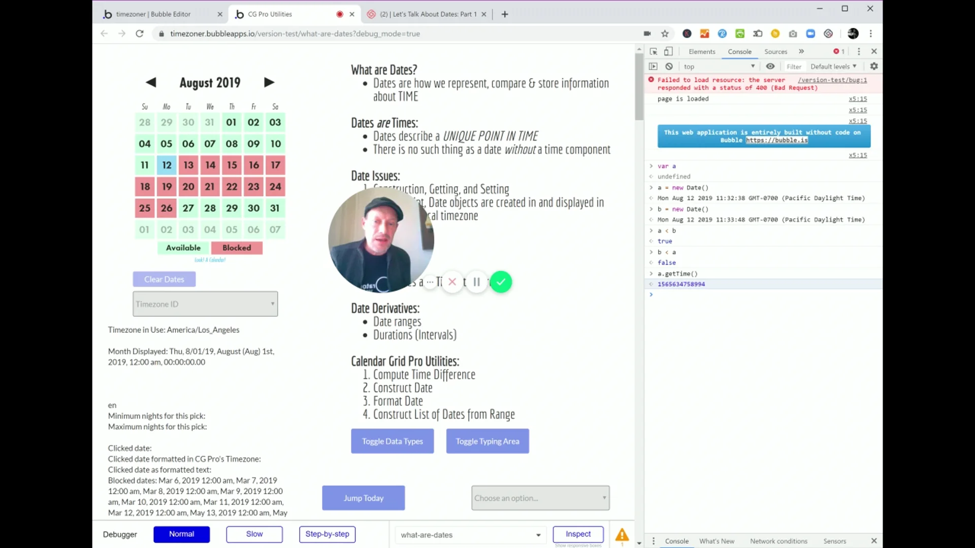Viewport: 975px width, 548px height.
Task: Open Default levels dropdown
Action: tap(833, 66)
